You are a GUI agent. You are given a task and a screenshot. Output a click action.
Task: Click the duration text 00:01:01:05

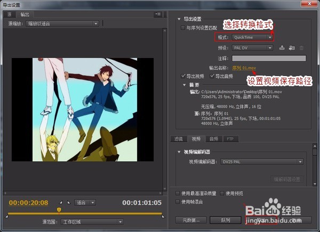(142, 203)
